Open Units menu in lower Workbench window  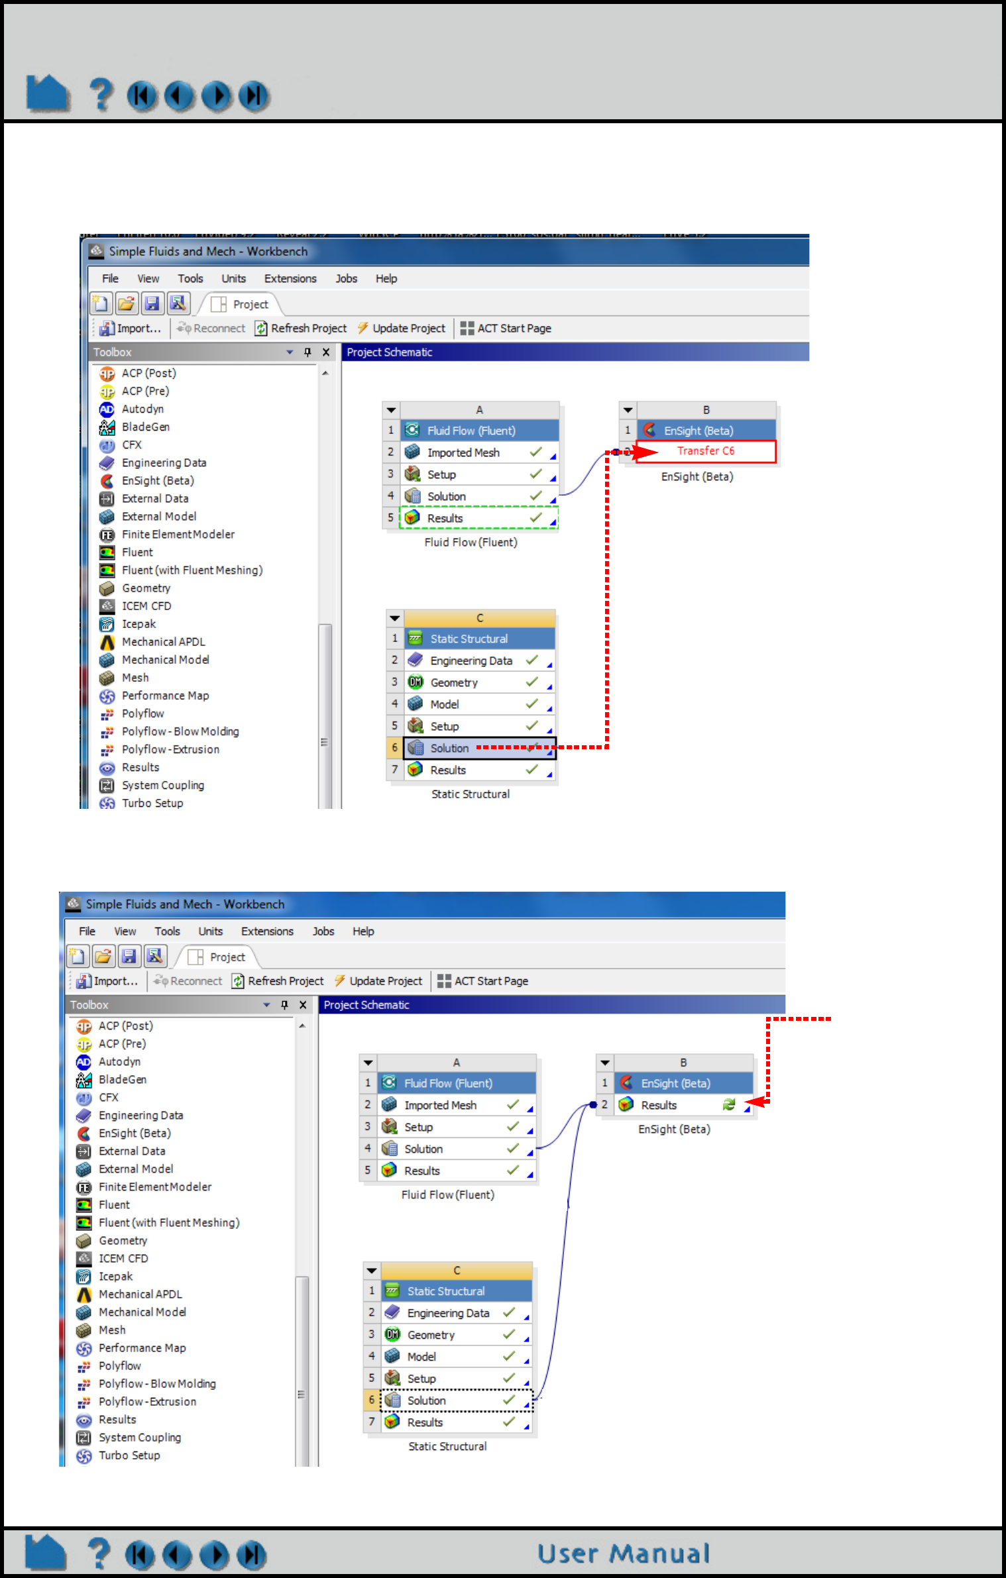(211, 931)
